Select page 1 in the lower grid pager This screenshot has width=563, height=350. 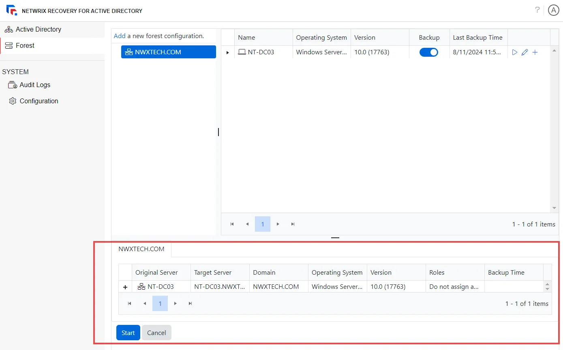[160, 303]
